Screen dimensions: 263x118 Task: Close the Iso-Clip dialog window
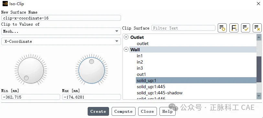tap(258, 4)
